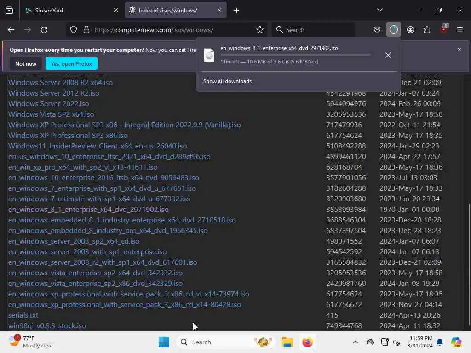Viewport: 471px width, 353px height.
Task: Open windows_10_enterprise_2016_ltsb ISO link
Action: point(103,178)
